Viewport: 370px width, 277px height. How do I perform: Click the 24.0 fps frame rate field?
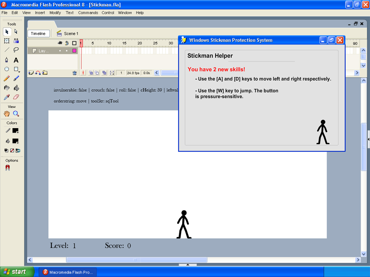click(x=133, y=73)
